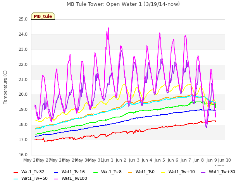Click the Jun 5 x-axis date label
The height and width of the screenshot is (186, 248).
pos(160,160)
